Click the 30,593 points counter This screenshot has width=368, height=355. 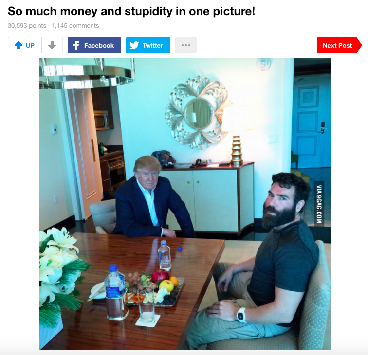(27, 26)
